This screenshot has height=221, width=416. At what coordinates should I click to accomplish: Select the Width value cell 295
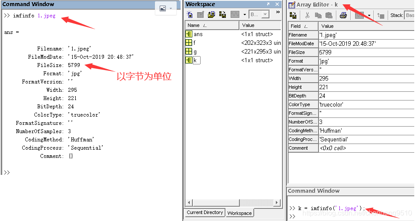[x=366, y=78]
